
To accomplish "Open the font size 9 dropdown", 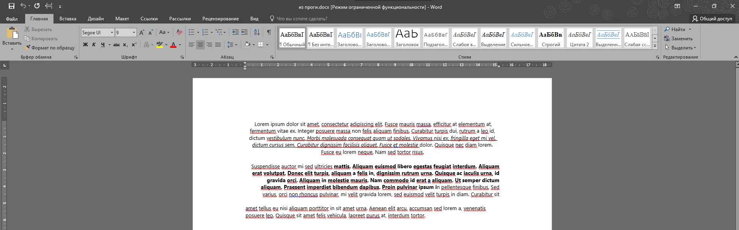I will pos(134,33).
